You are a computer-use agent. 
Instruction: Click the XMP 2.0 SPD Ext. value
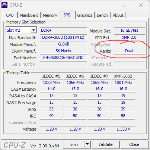pos(130,37)
